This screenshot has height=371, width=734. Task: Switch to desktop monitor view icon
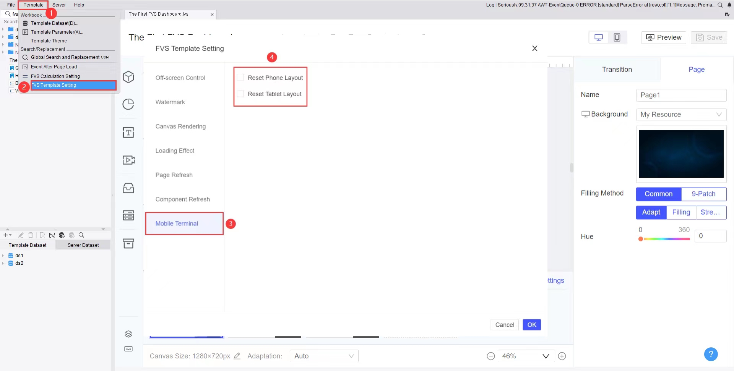598,37
